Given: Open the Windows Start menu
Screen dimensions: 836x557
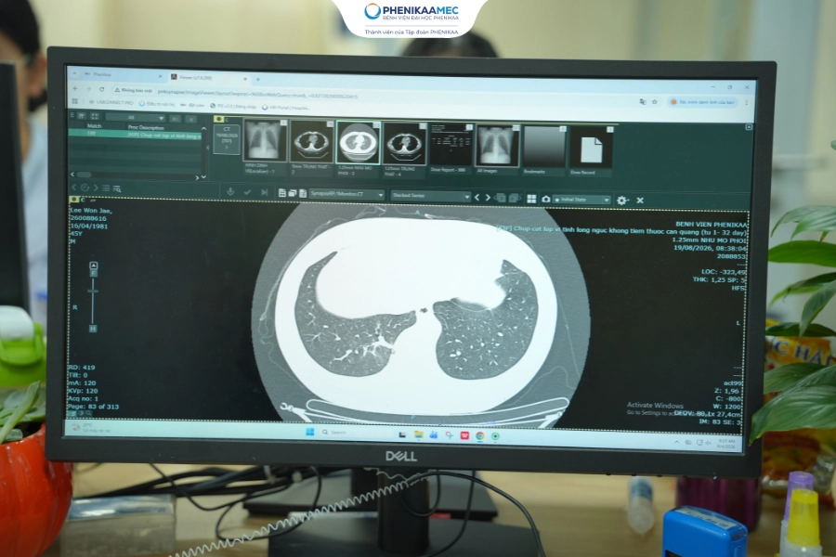Looking at the screenshot, I should click(x=309, y=432).
